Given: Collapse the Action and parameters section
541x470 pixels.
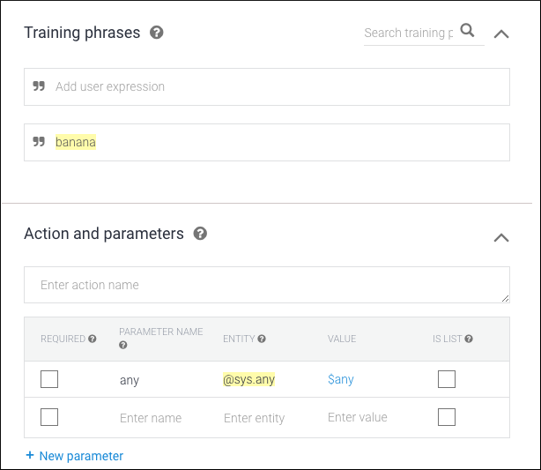Looking at the screenshot, I should (501, 237).
